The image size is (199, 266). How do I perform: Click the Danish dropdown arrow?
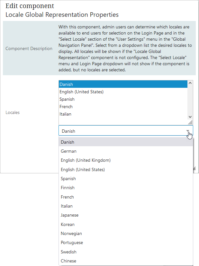188,131
